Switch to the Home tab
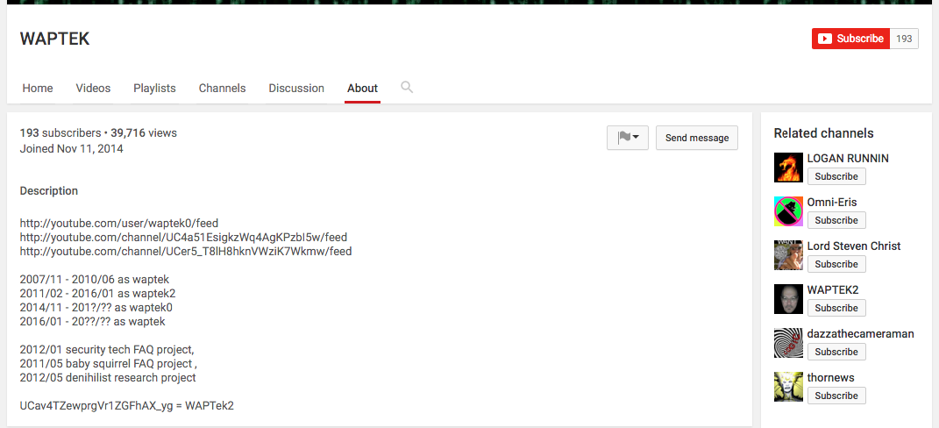This screenshot has width=939, height=428. pos(38,88)
